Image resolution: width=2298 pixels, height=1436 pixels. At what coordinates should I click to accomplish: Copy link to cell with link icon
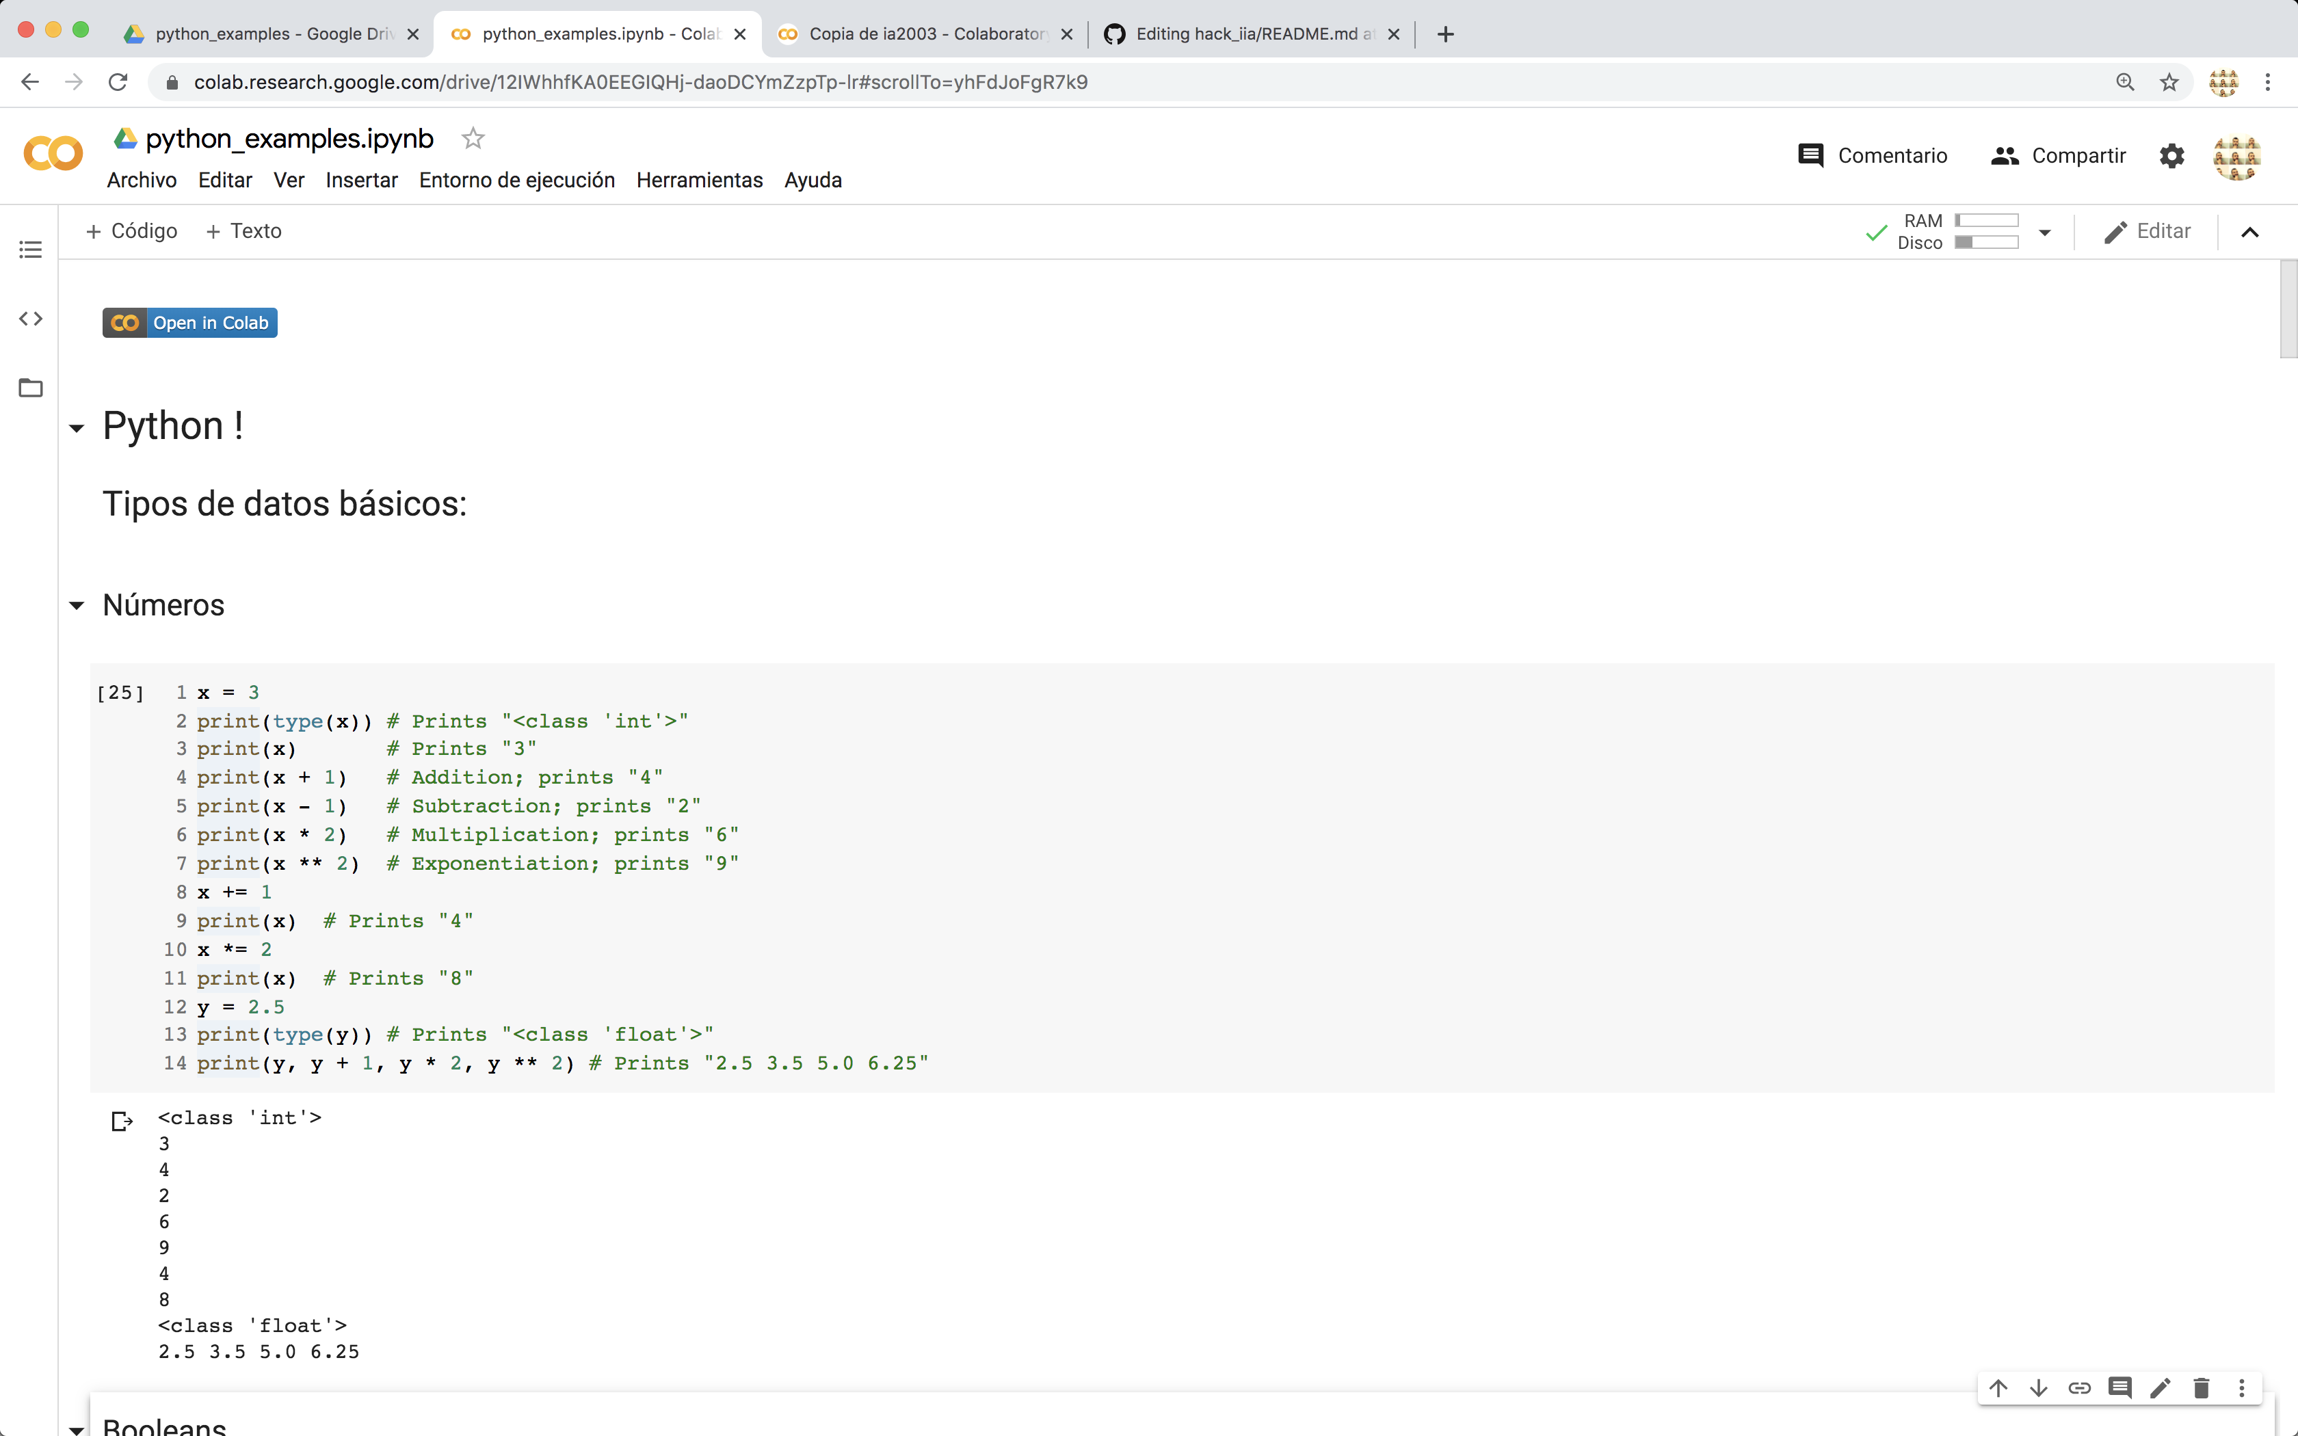point(2080,1387)
